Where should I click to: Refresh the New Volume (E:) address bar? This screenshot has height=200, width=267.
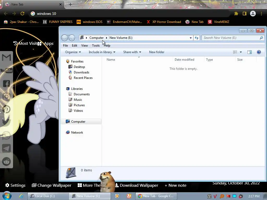point(197,38)
